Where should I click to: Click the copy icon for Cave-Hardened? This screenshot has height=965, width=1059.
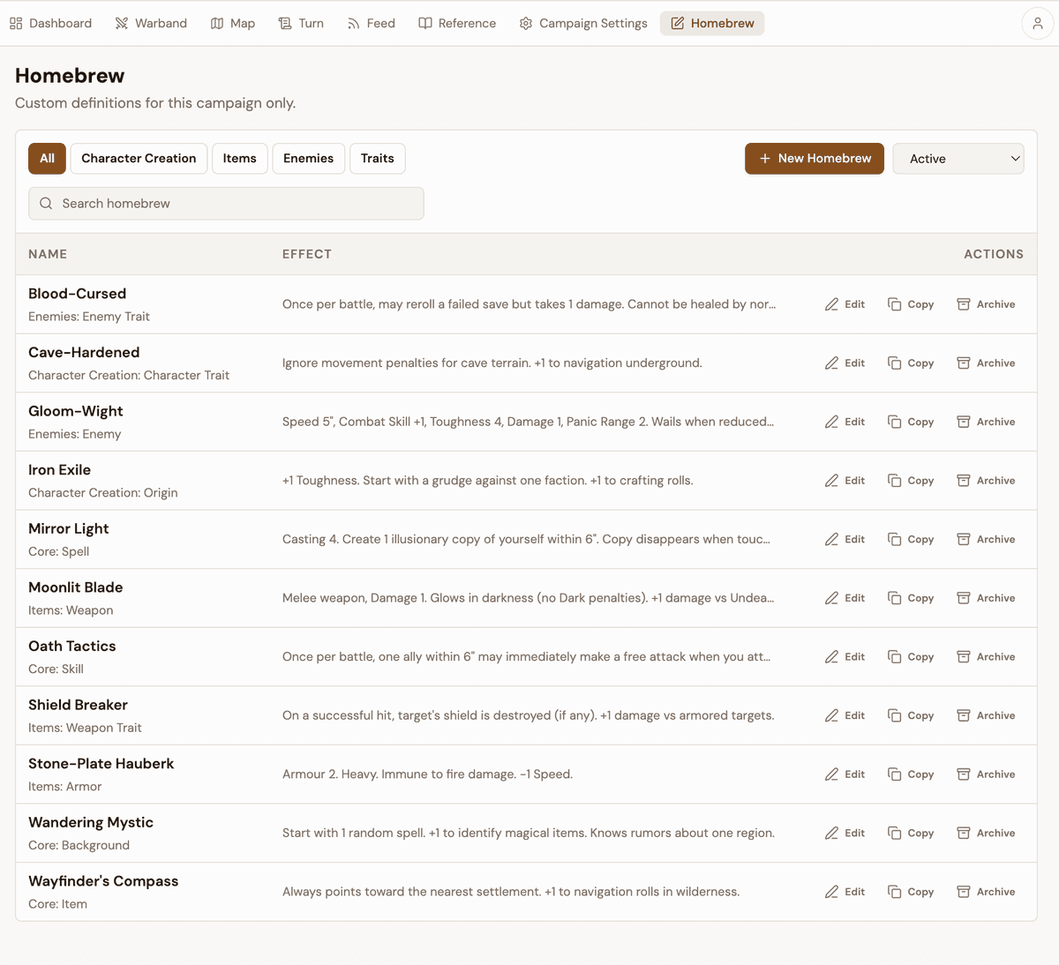point(894,363)
